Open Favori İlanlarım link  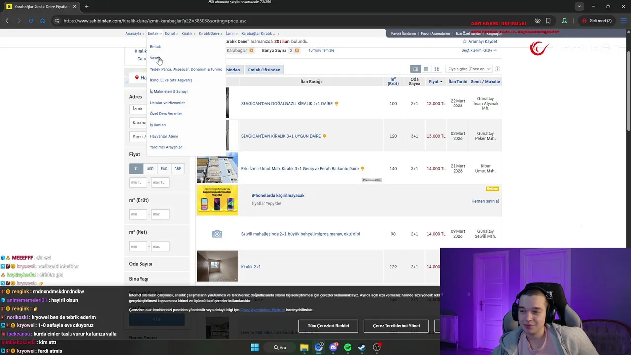[403, 34]
